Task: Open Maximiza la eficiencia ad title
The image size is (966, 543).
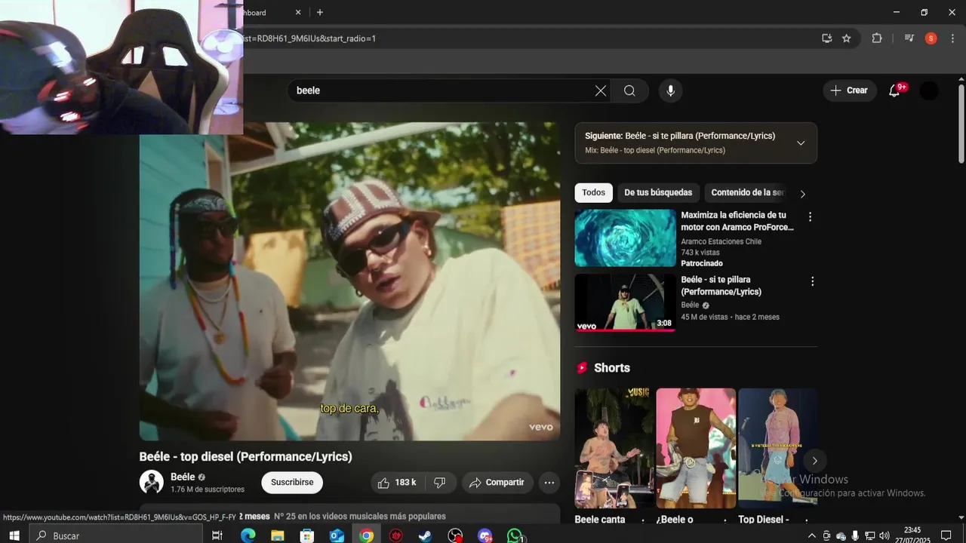Action: click(737, 221)
